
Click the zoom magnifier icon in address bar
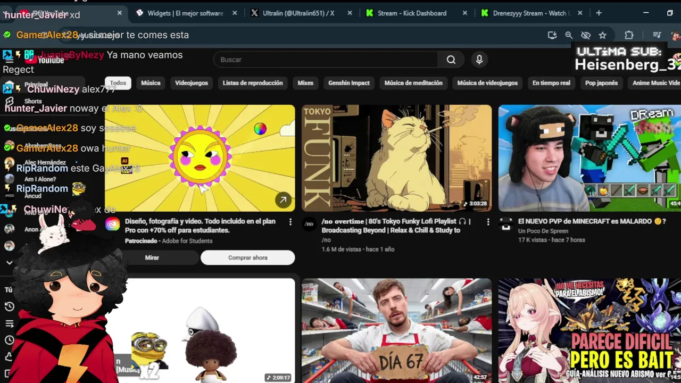click(569, 35)
